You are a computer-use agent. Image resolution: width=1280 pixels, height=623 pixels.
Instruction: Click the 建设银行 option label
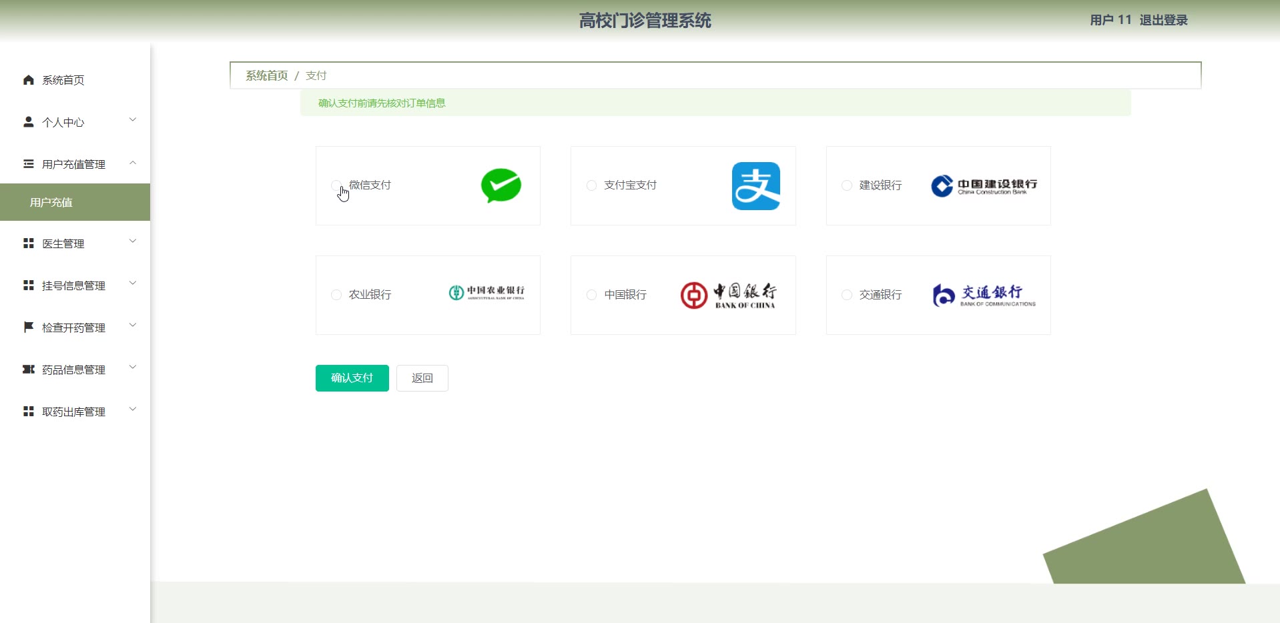880,185
